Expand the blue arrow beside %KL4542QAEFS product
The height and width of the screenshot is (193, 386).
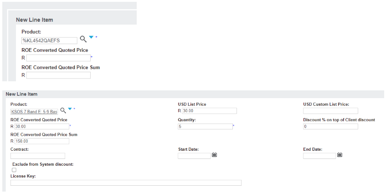91,38
